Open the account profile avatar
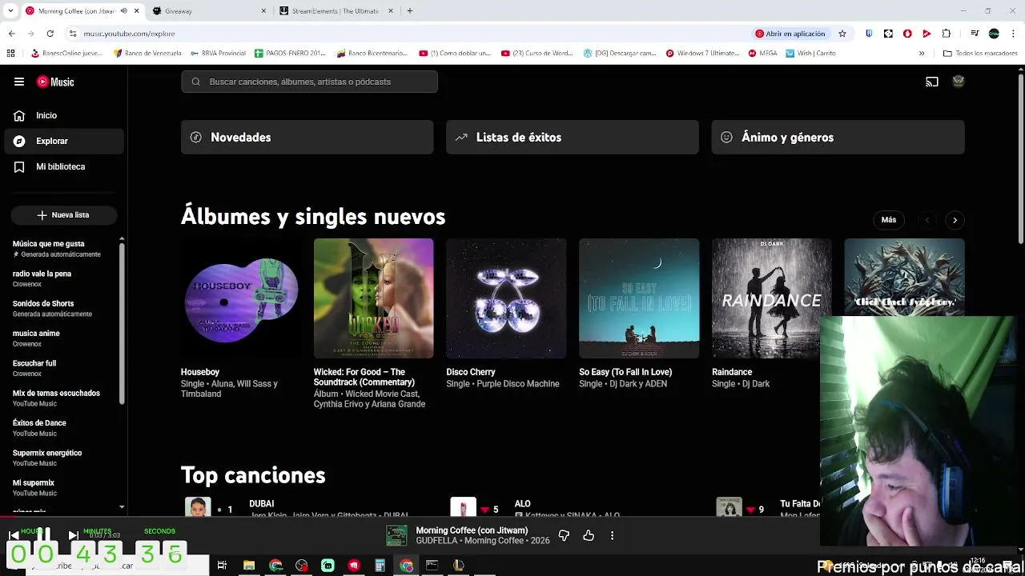This screenshot has width=1025, height=576. click(x=958, y=82)
